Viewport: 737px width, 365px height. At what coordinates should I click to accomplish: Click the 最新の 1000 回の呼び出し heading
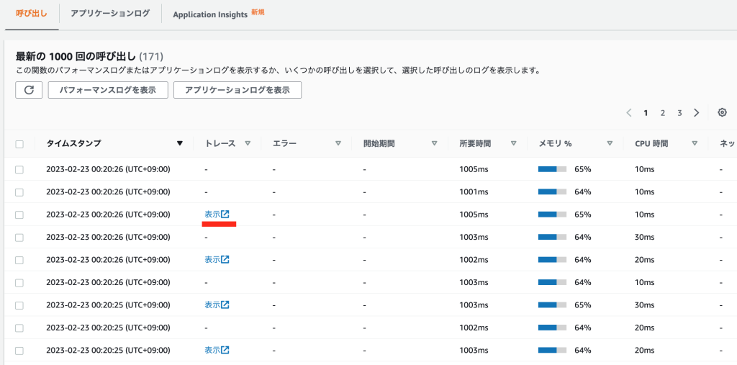click(x=76, y=57)
